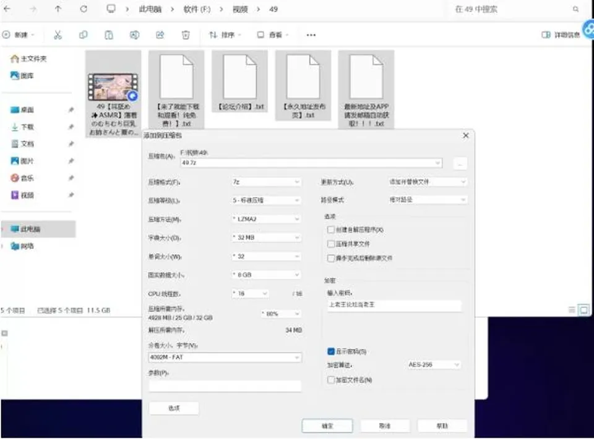Open 图库 gallery in the sidebar

(x=22, y=75)
